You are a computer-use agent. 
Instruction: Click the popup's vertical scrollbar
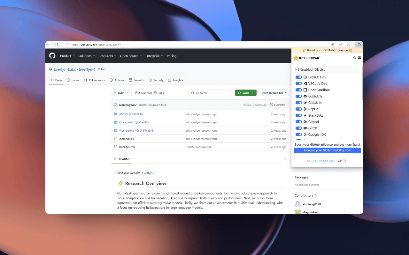(x=362, y=83)
